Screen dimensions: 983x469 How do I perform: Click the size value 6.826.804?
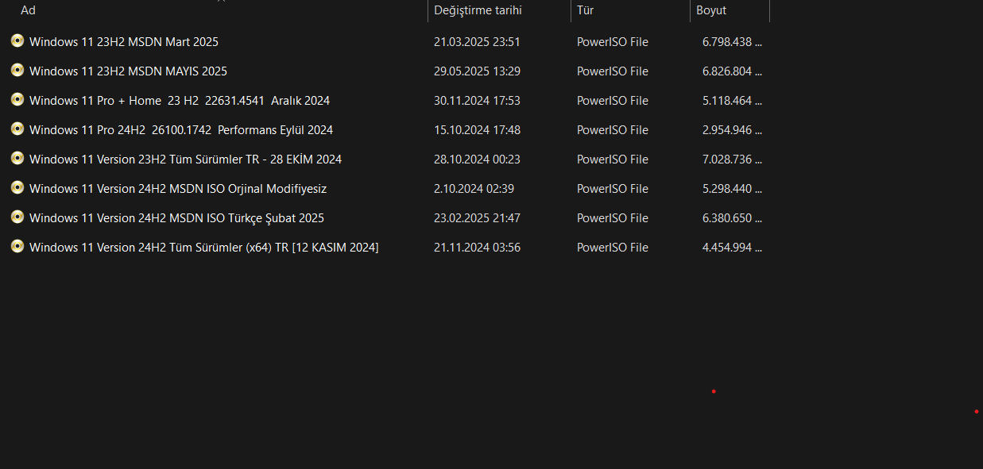732,71
